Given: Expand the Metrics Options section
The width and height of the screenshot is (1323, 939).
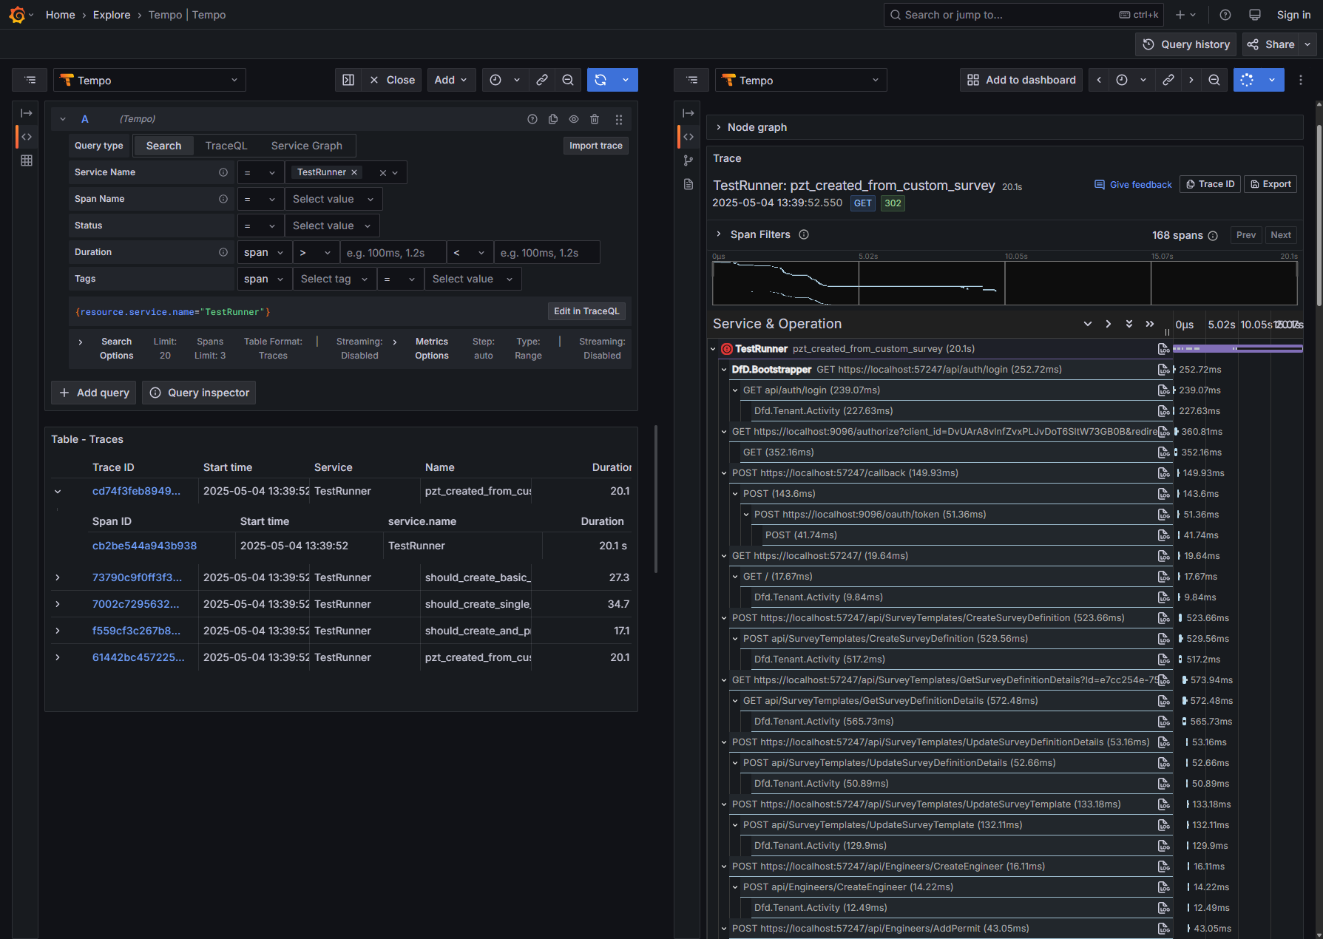Looking at the screenshot, I should point(395,342).
